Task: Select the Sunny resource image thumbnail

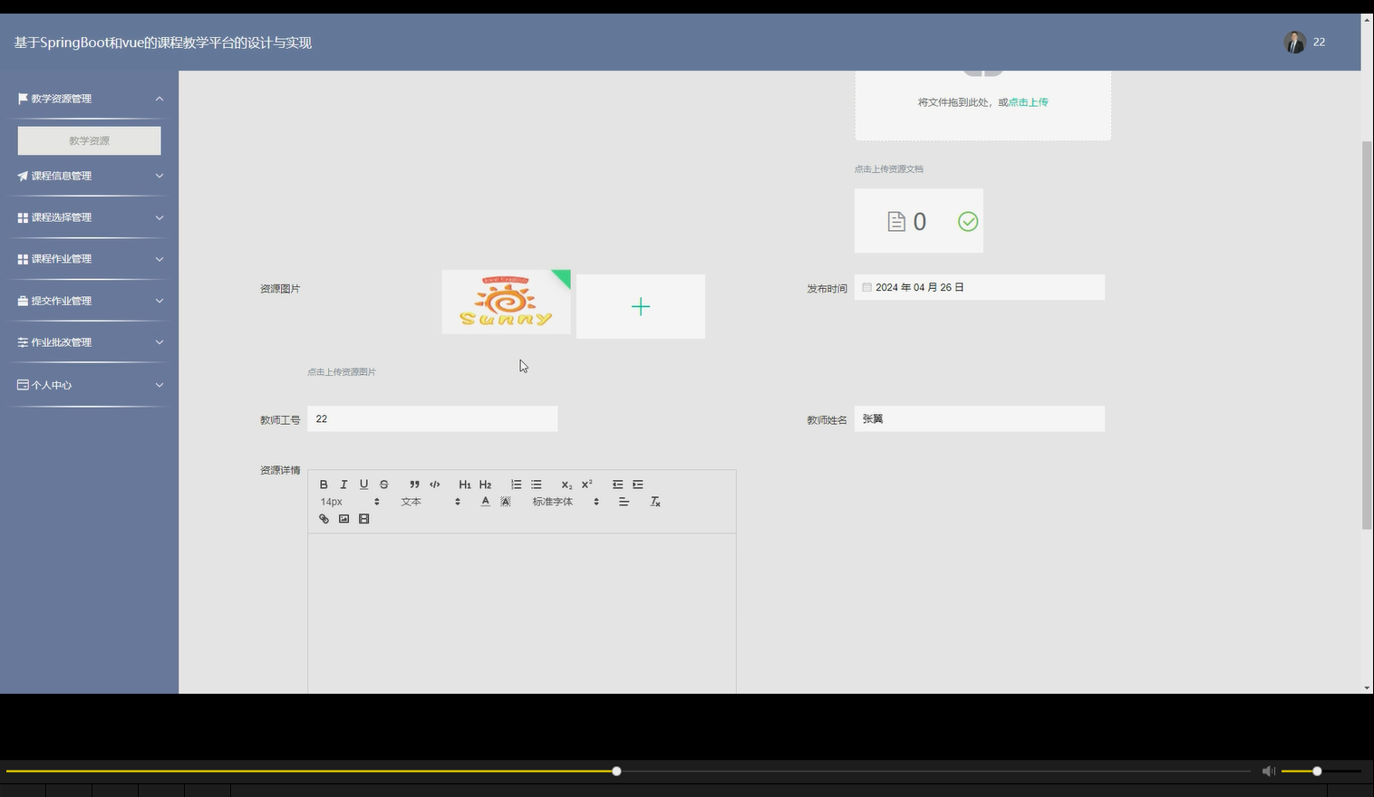Action: pyautogui.click(x=506, y=302)
